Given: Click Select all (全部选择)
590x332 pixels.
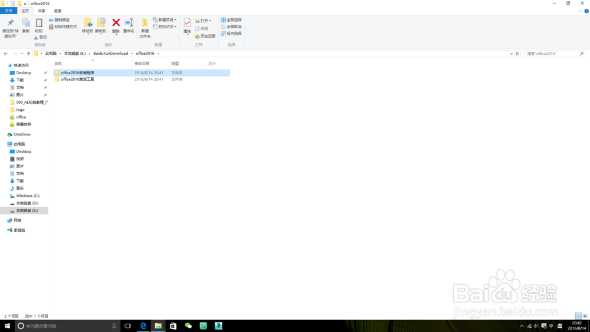Looking at the screenshot, I should coord(231,19).
